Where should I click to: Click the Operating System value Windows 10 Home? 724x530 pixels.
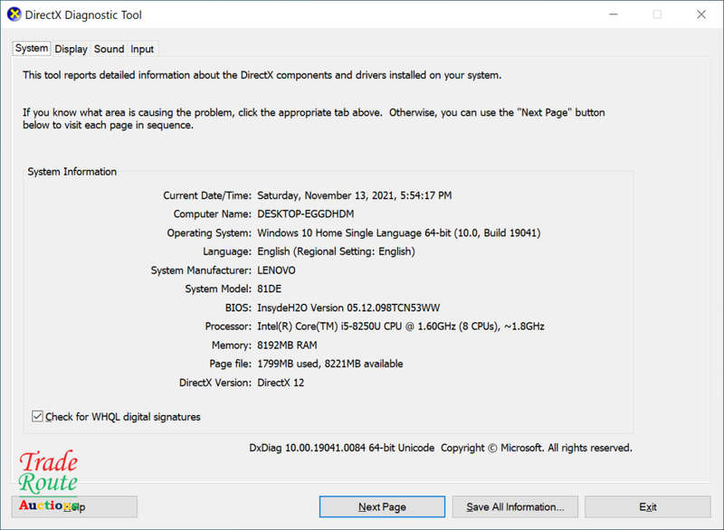click(x=398, y=233)
